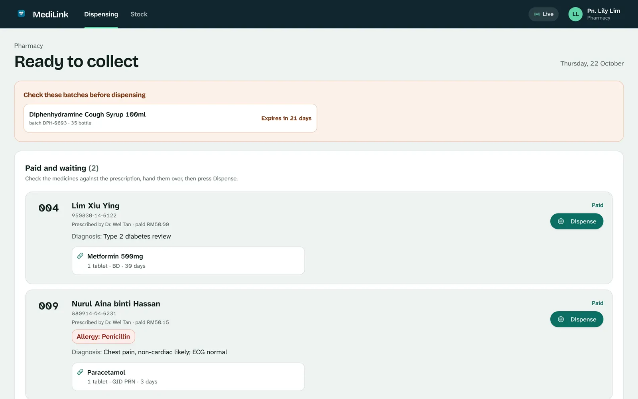
Task: Dispense medicines for Nurul Aina binti Hassan
Action: click(577, 319)
